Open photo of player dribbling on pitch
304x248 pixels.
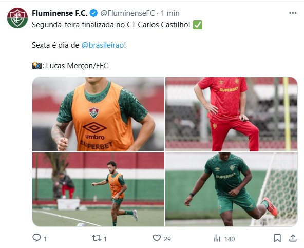tap(98, 189)
